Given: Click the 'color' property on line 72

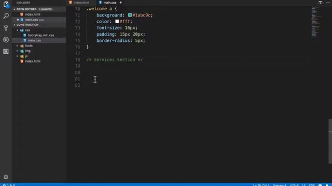Looking at the screenshot, I should pos(103,22).
